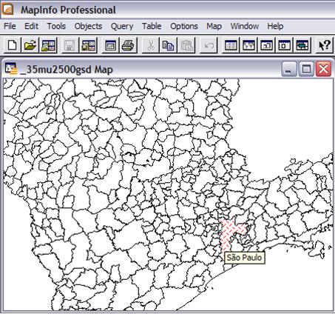Click the Print icon in toolbar

click(x=128, y=45)
